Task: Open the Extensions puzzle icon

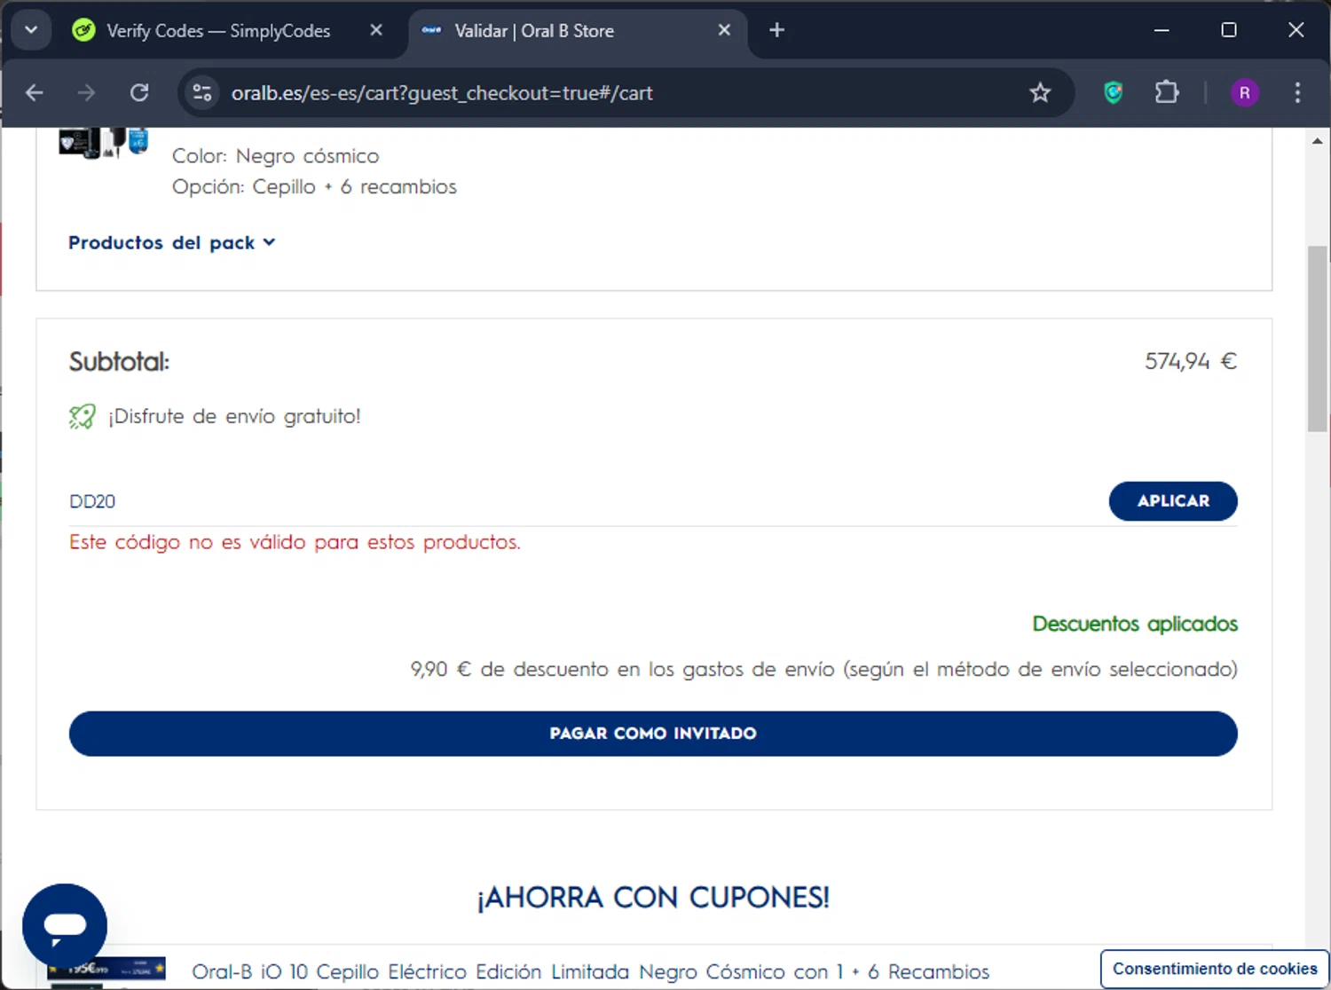Action: tap(1167, 92)
